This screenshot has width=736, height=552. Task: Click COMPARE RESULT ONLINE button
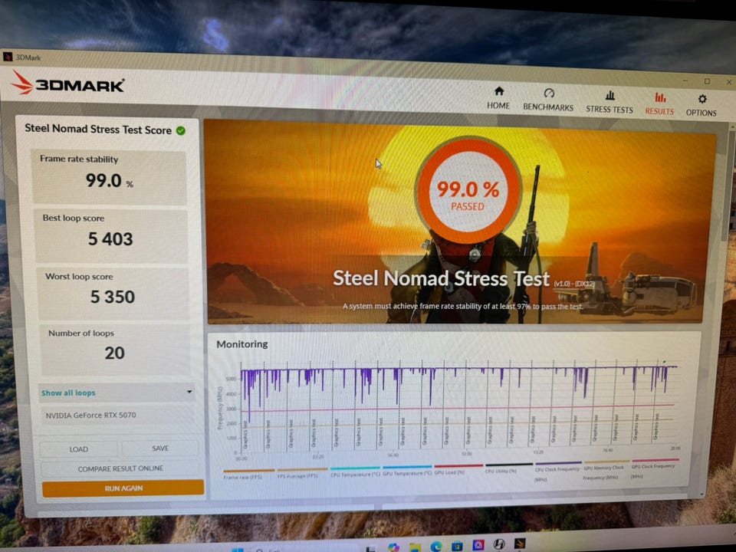tap(120, 468)
